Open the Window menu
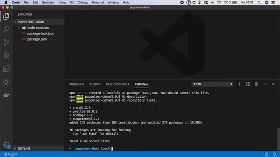Screen dimensions: 280x157 point(113,3)
